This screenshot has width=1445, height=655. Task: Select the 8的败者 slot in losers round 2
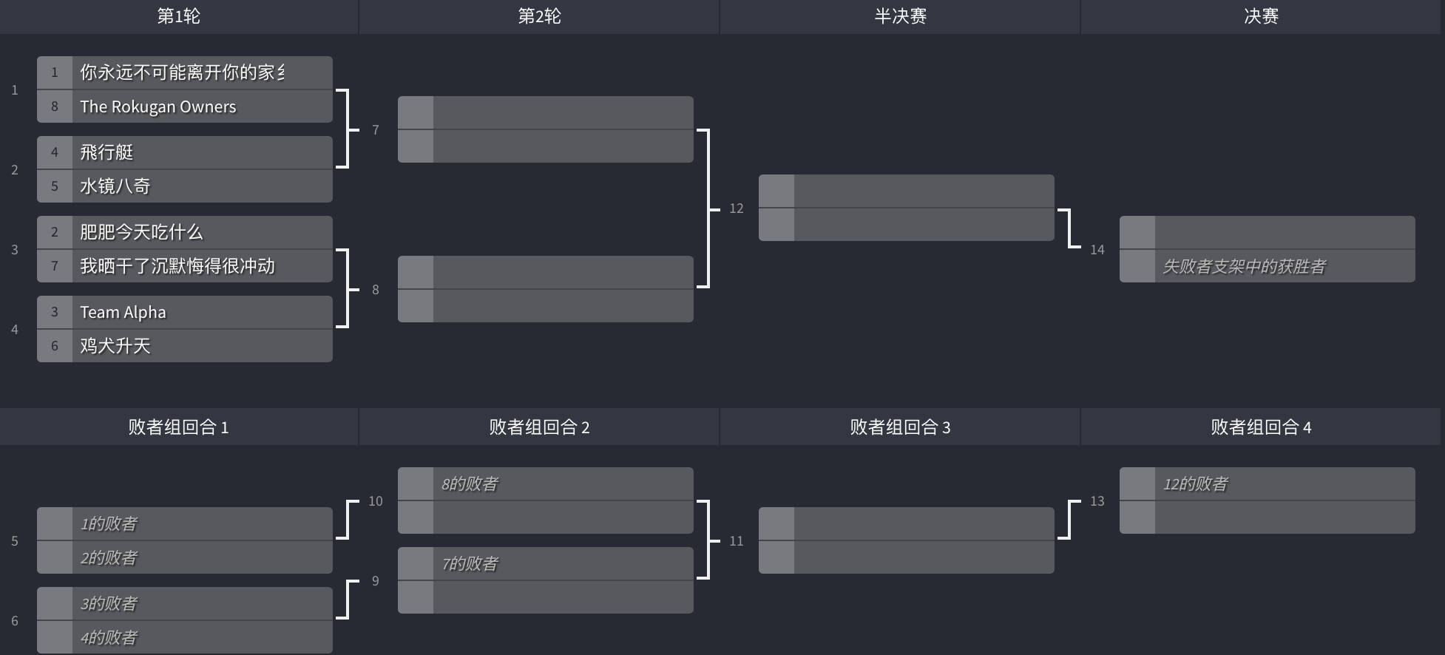[470, 484]
